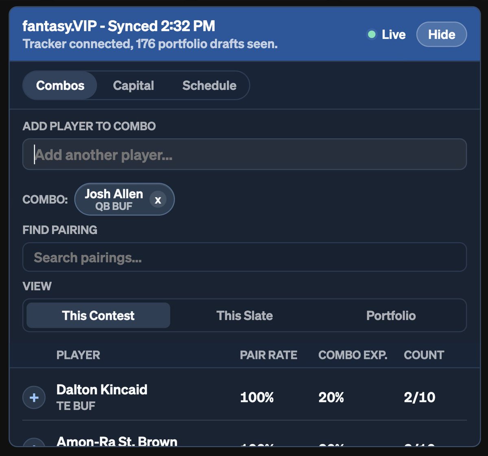Image resolution: width=488 pixels, height=456 pixels.
Task: Click the Tracker connected status text
Action: [x=150, y=44]
